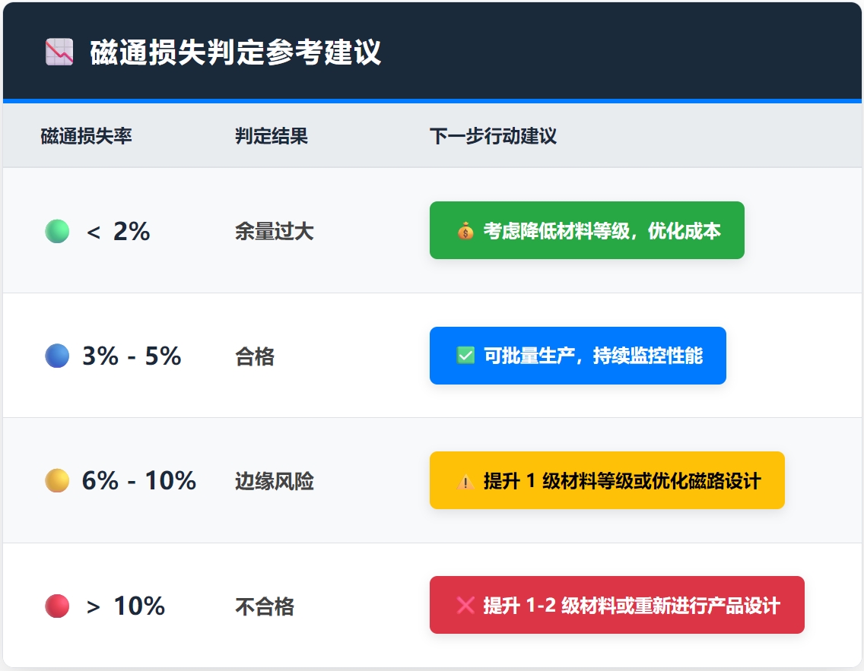Image resolution: width=864 pixels, height=671 pixels.
Task: Click the 余量过大 result text
Action: pyautogui.click(x=274, y=232)
